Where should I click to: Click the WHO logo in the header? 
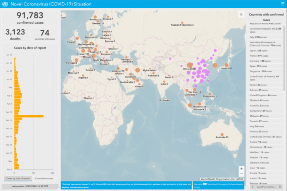tap(4, 4)
